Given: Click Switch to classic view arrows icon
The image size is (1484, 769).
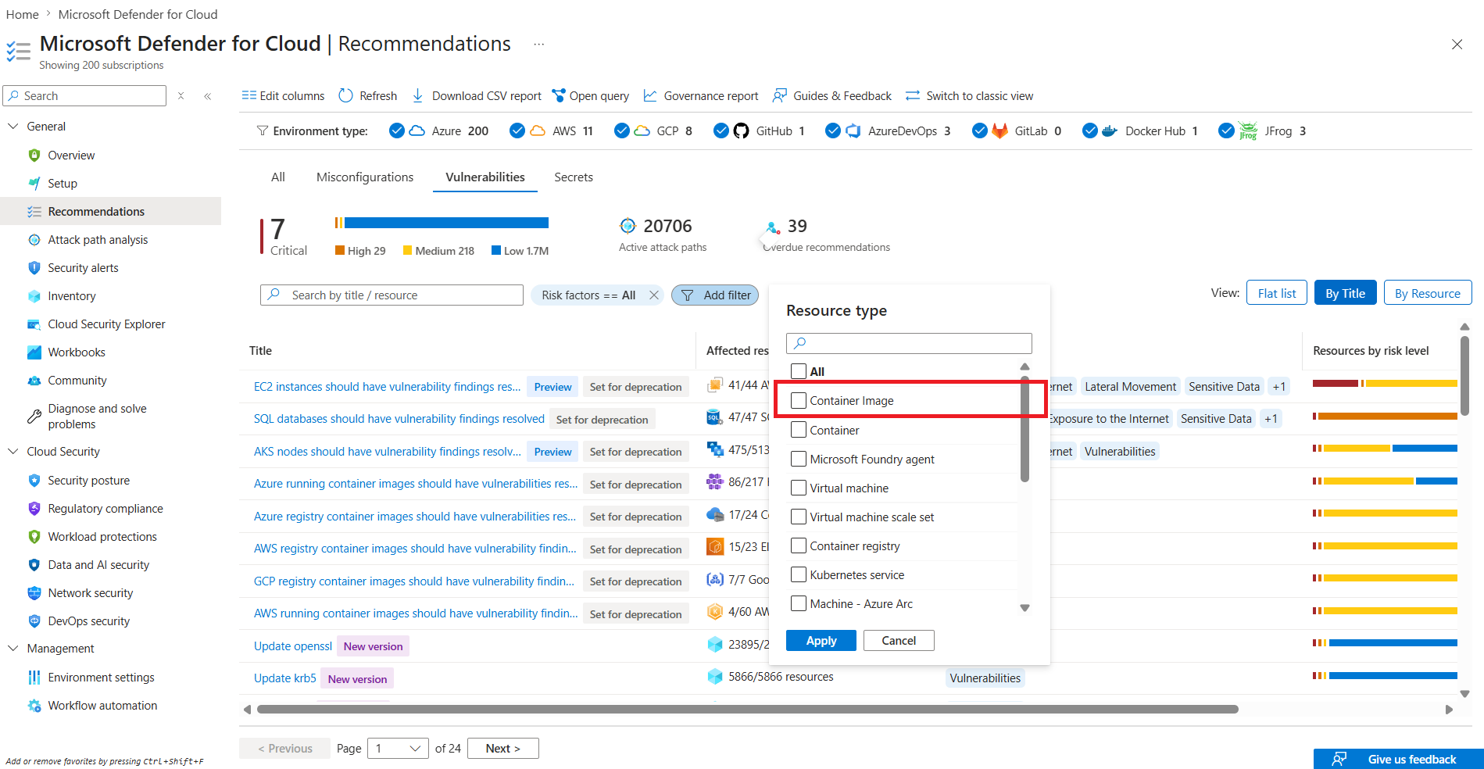Looking at the screenshot, I should tap(912, 95).
